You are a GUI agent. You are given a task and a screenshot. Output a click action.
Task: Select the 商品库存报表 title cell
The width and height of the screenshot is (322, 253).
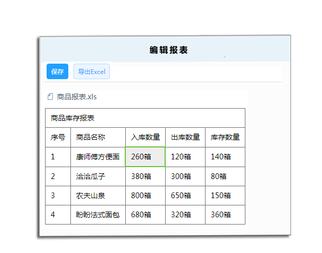pos(145,118)
